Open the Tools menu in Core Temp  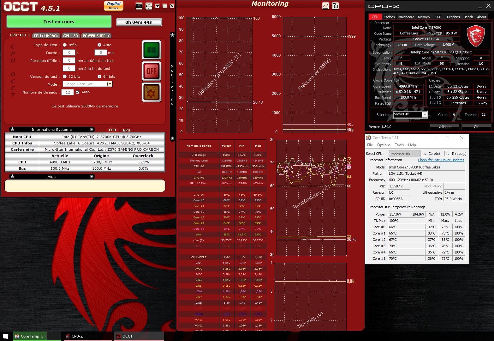(399, 145)
